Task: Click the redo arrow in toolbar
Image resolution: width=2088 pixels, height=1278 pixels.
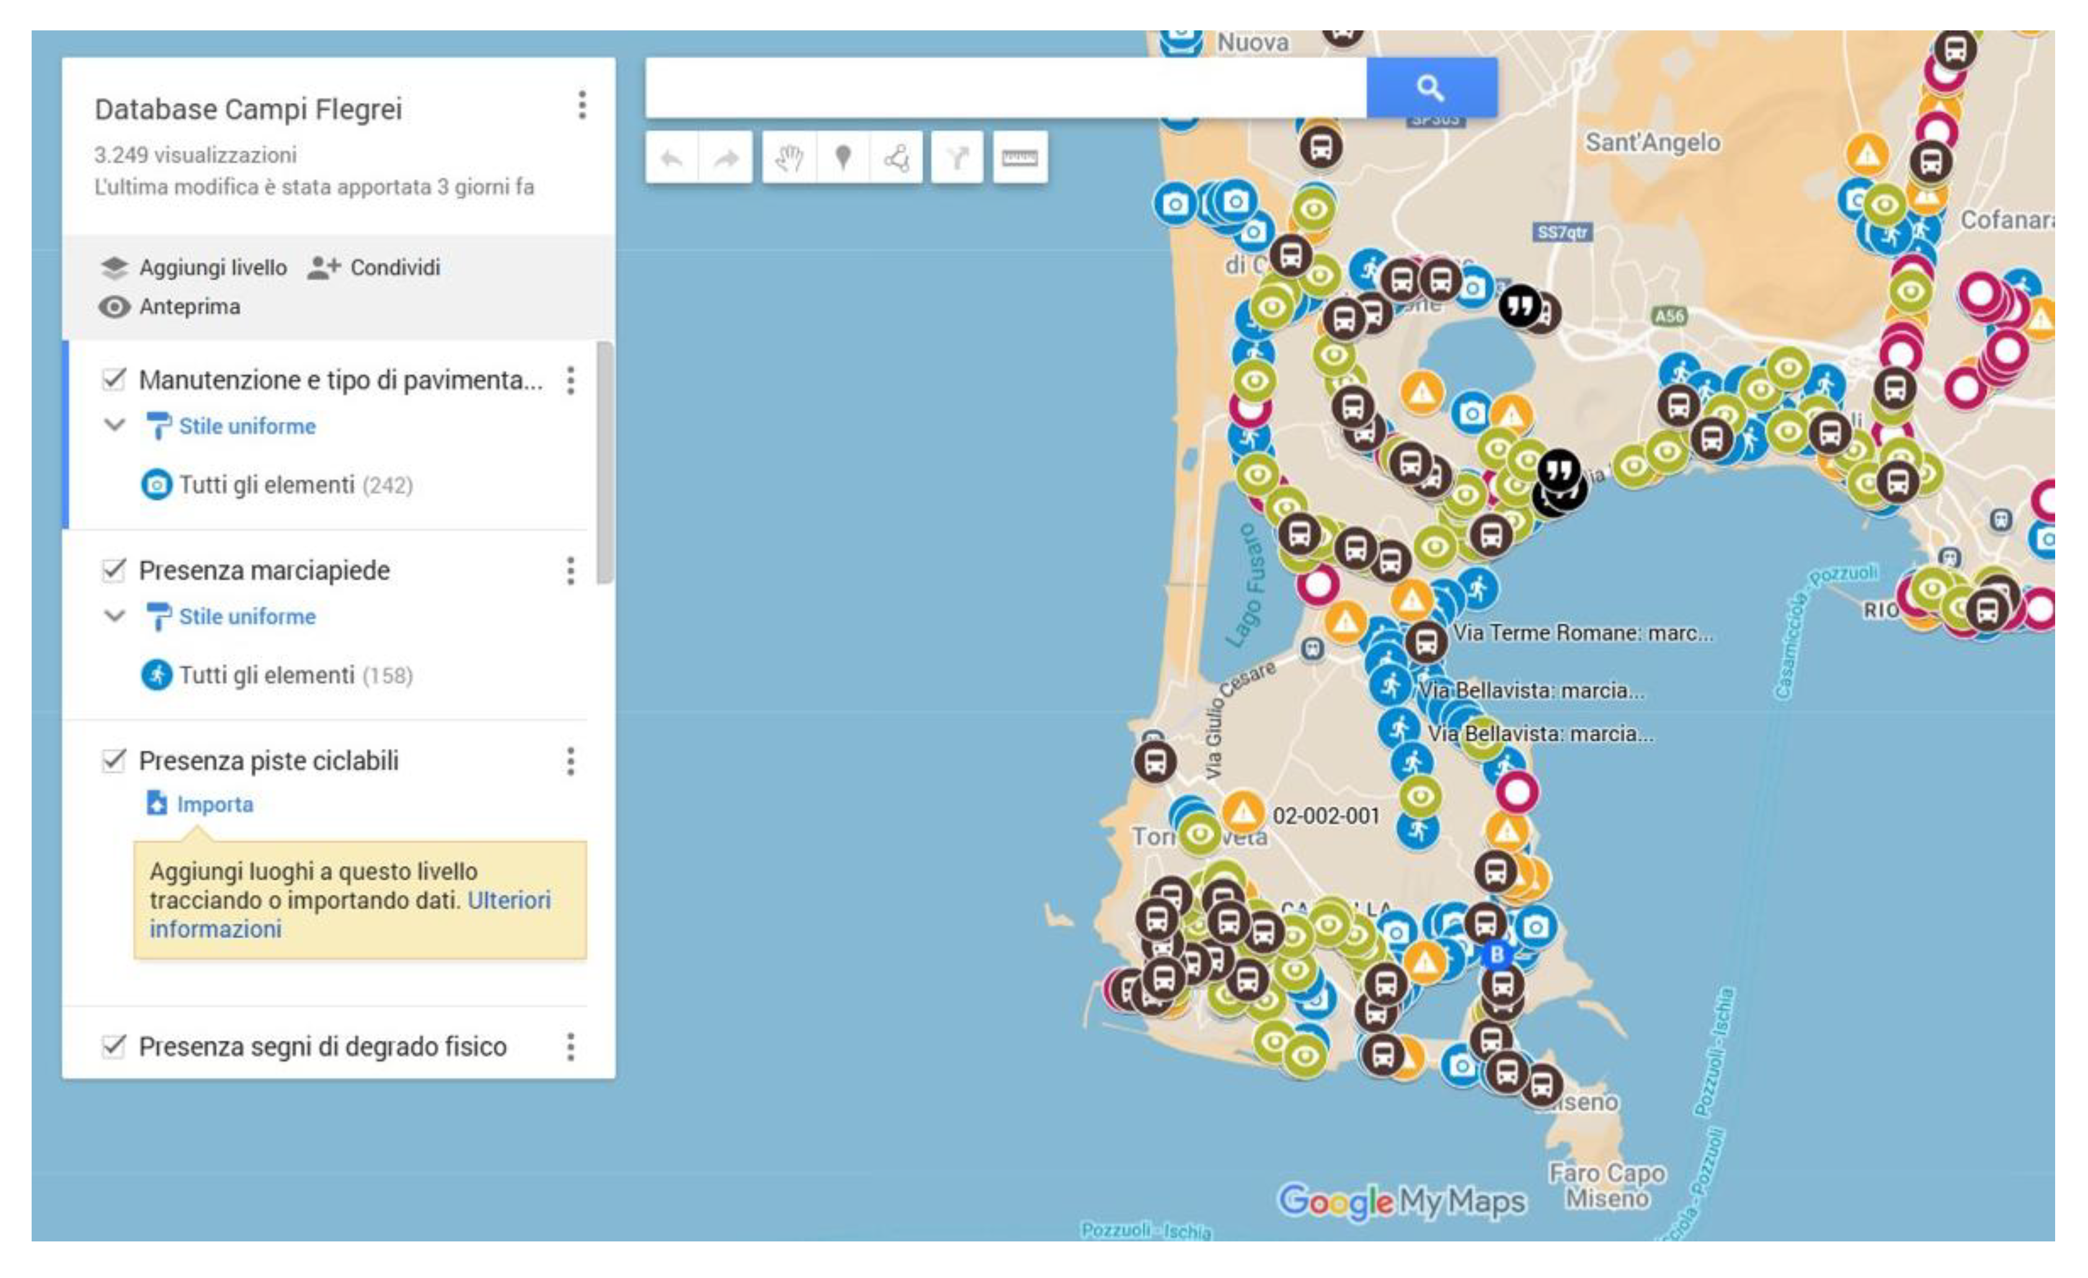Action: point(726,158)
